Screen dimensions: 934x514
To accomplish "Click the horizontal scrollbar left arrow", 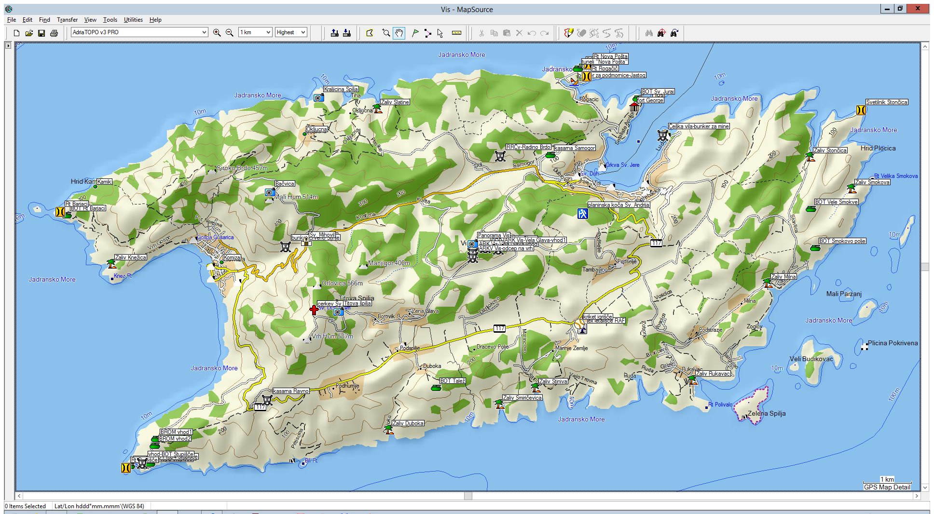I will point(19,496).
